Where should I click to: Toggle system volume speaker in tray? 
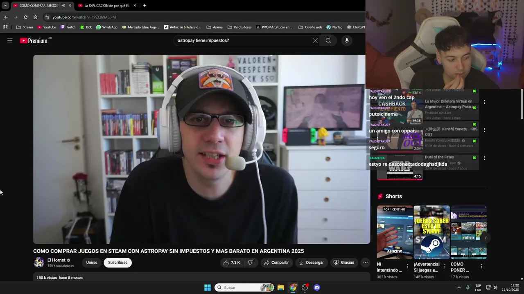pyautogui.click(x=495, y=287)
